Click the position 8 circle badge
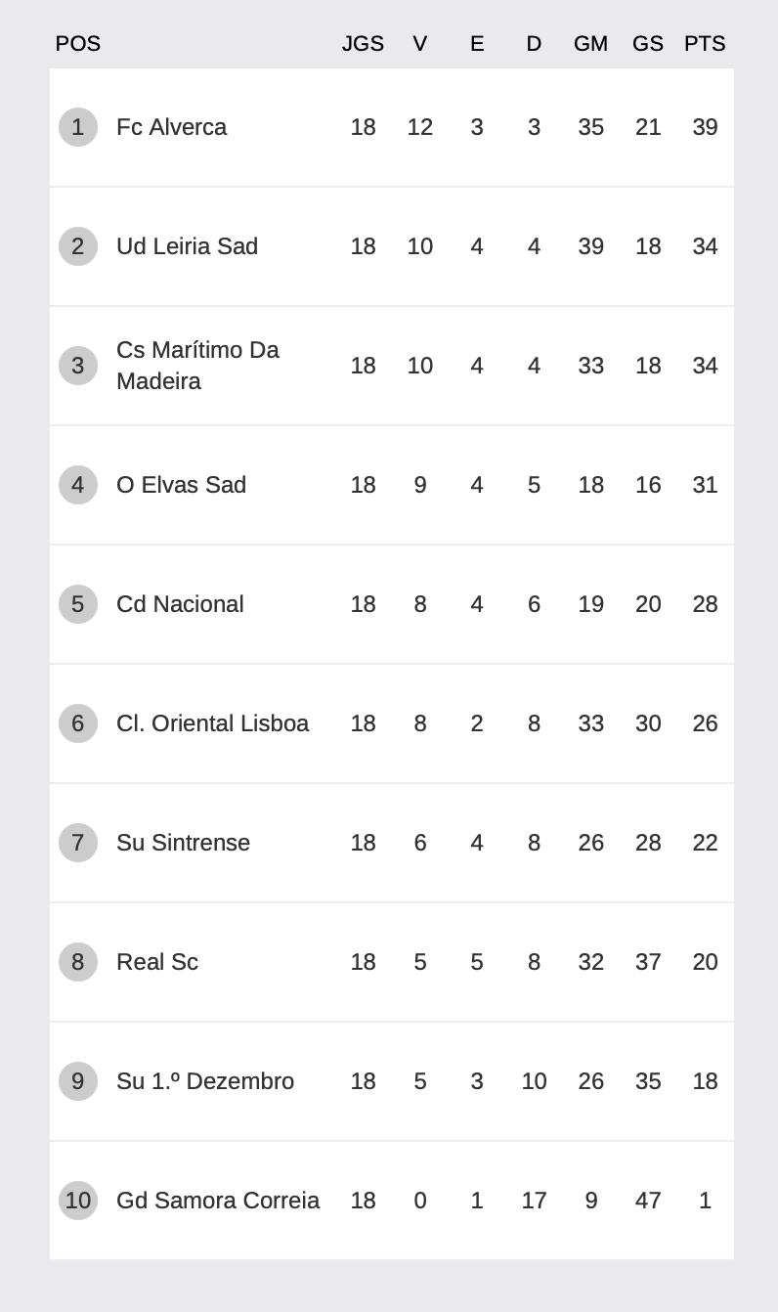The width and height of the screenshot is (778, 1312). pyautogui.click(x=78, y=962)
